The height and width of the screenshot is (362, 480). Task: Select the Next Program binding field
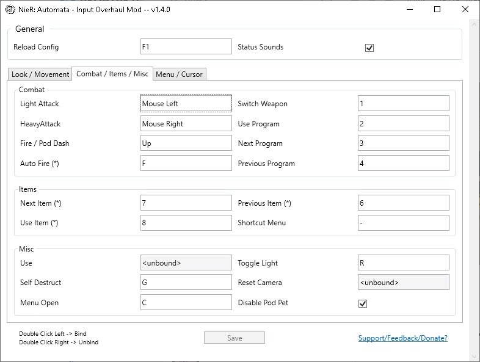(x=404, y=143)
